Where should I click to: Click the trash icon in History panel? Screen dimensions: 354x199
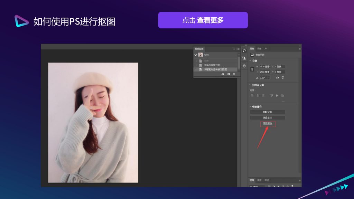pos(234,74)
